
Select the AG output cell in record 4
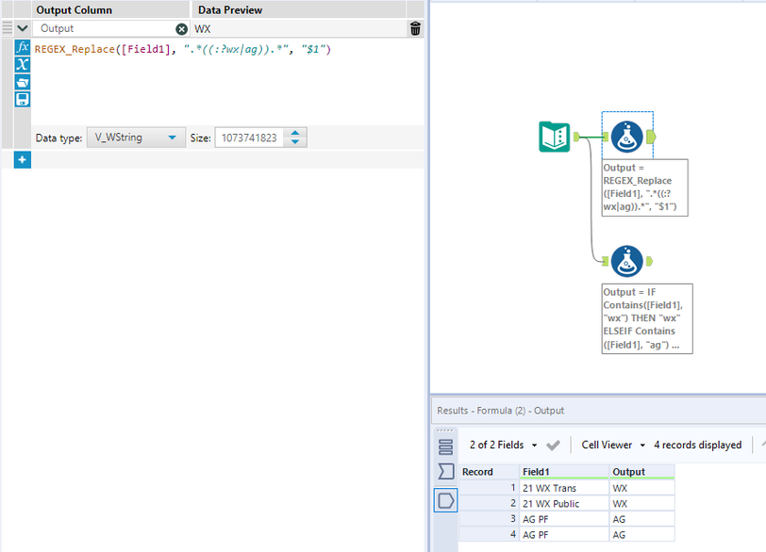click(641, 534)
